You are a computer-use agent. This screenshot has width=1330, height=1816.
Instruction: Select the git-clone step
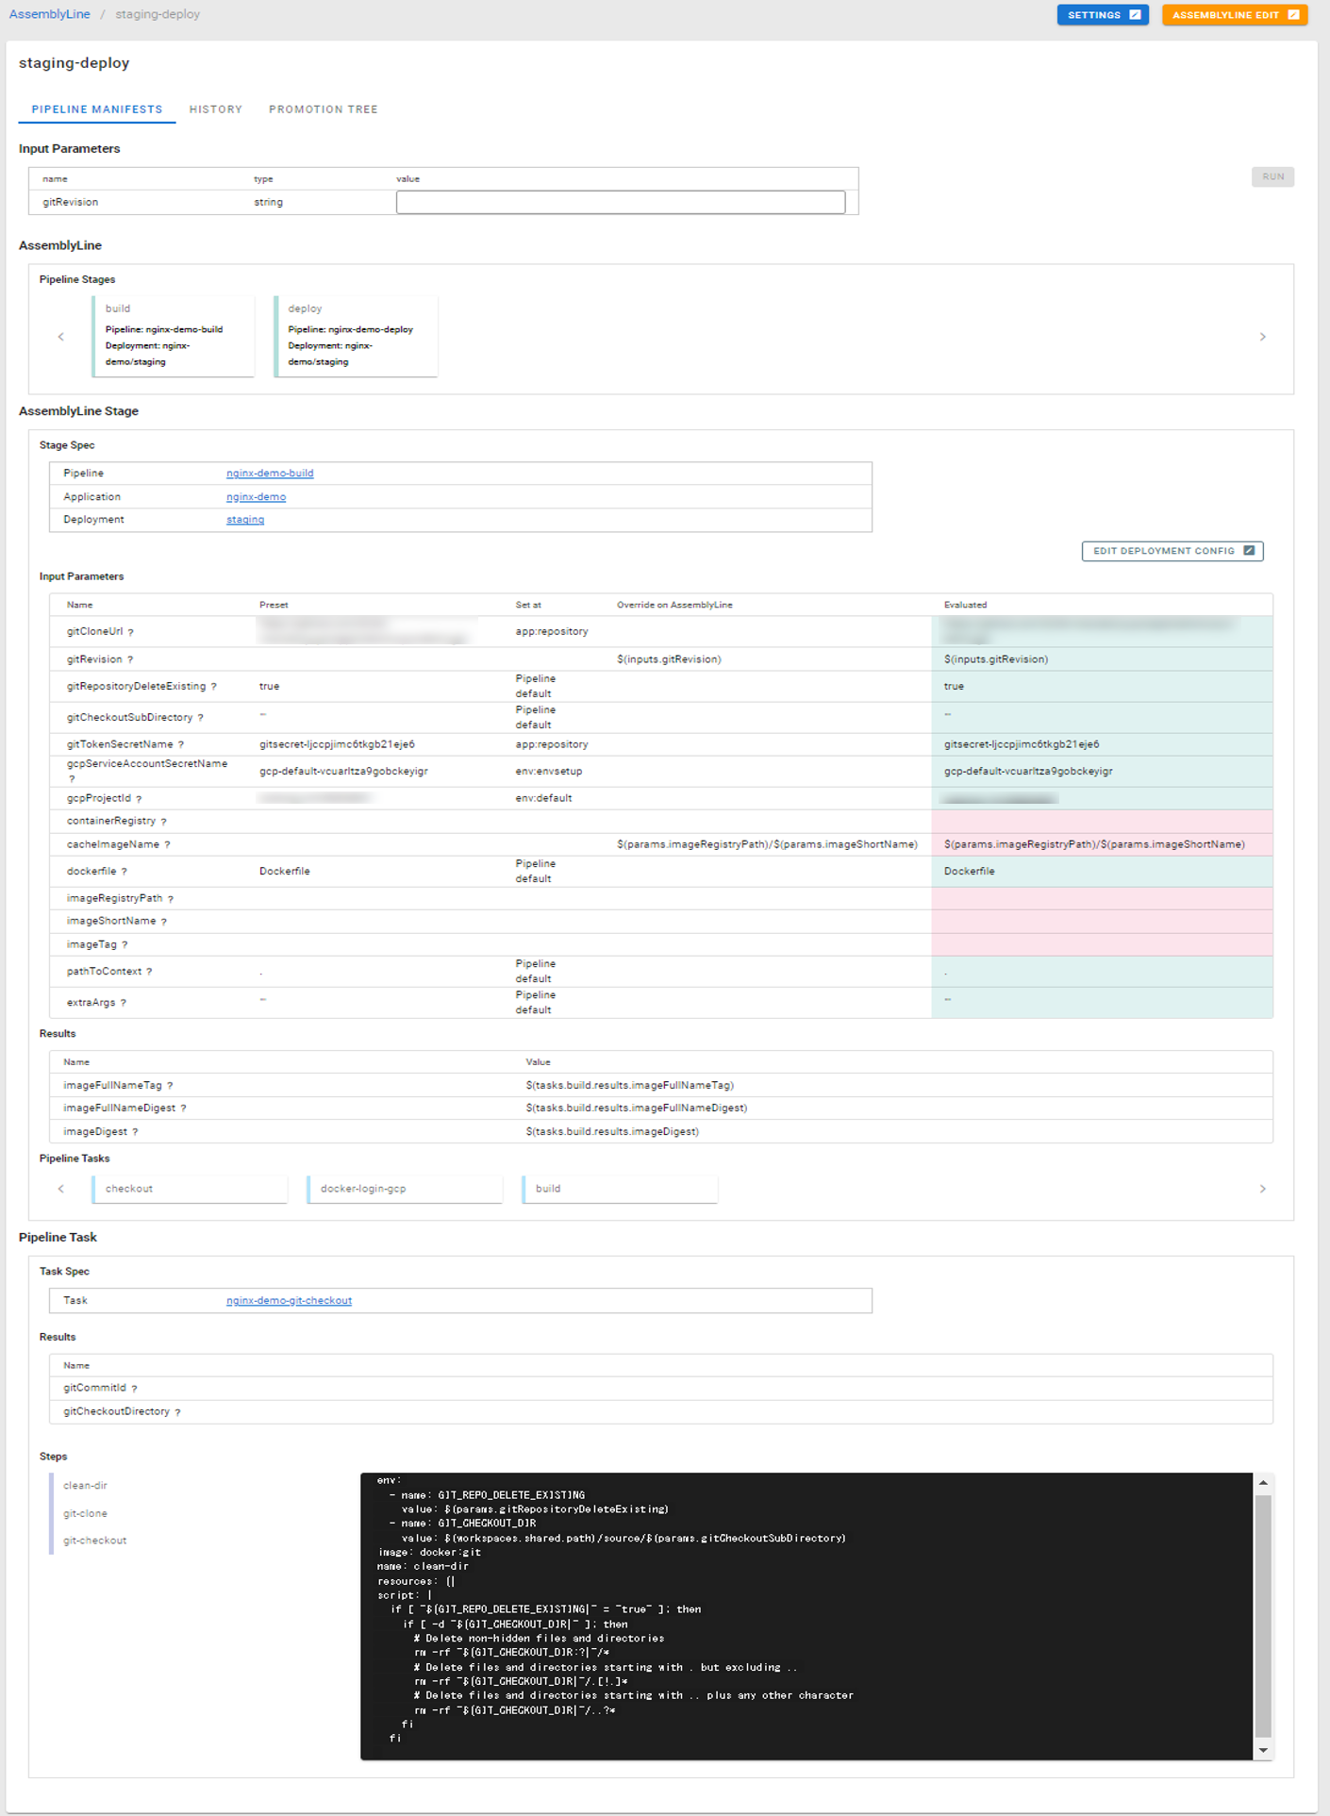coord(86,1513)
